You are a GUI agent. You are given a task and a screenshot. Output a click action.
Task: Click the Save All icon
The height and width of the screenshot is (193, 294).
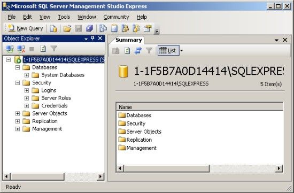[x=89, y=28]
